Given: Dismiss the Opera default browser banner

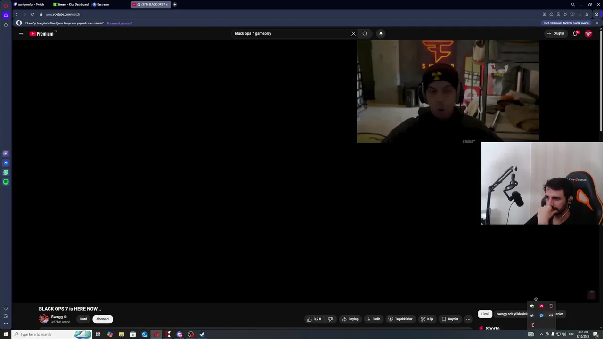Looking at the screenshot, I should (597, 23).
